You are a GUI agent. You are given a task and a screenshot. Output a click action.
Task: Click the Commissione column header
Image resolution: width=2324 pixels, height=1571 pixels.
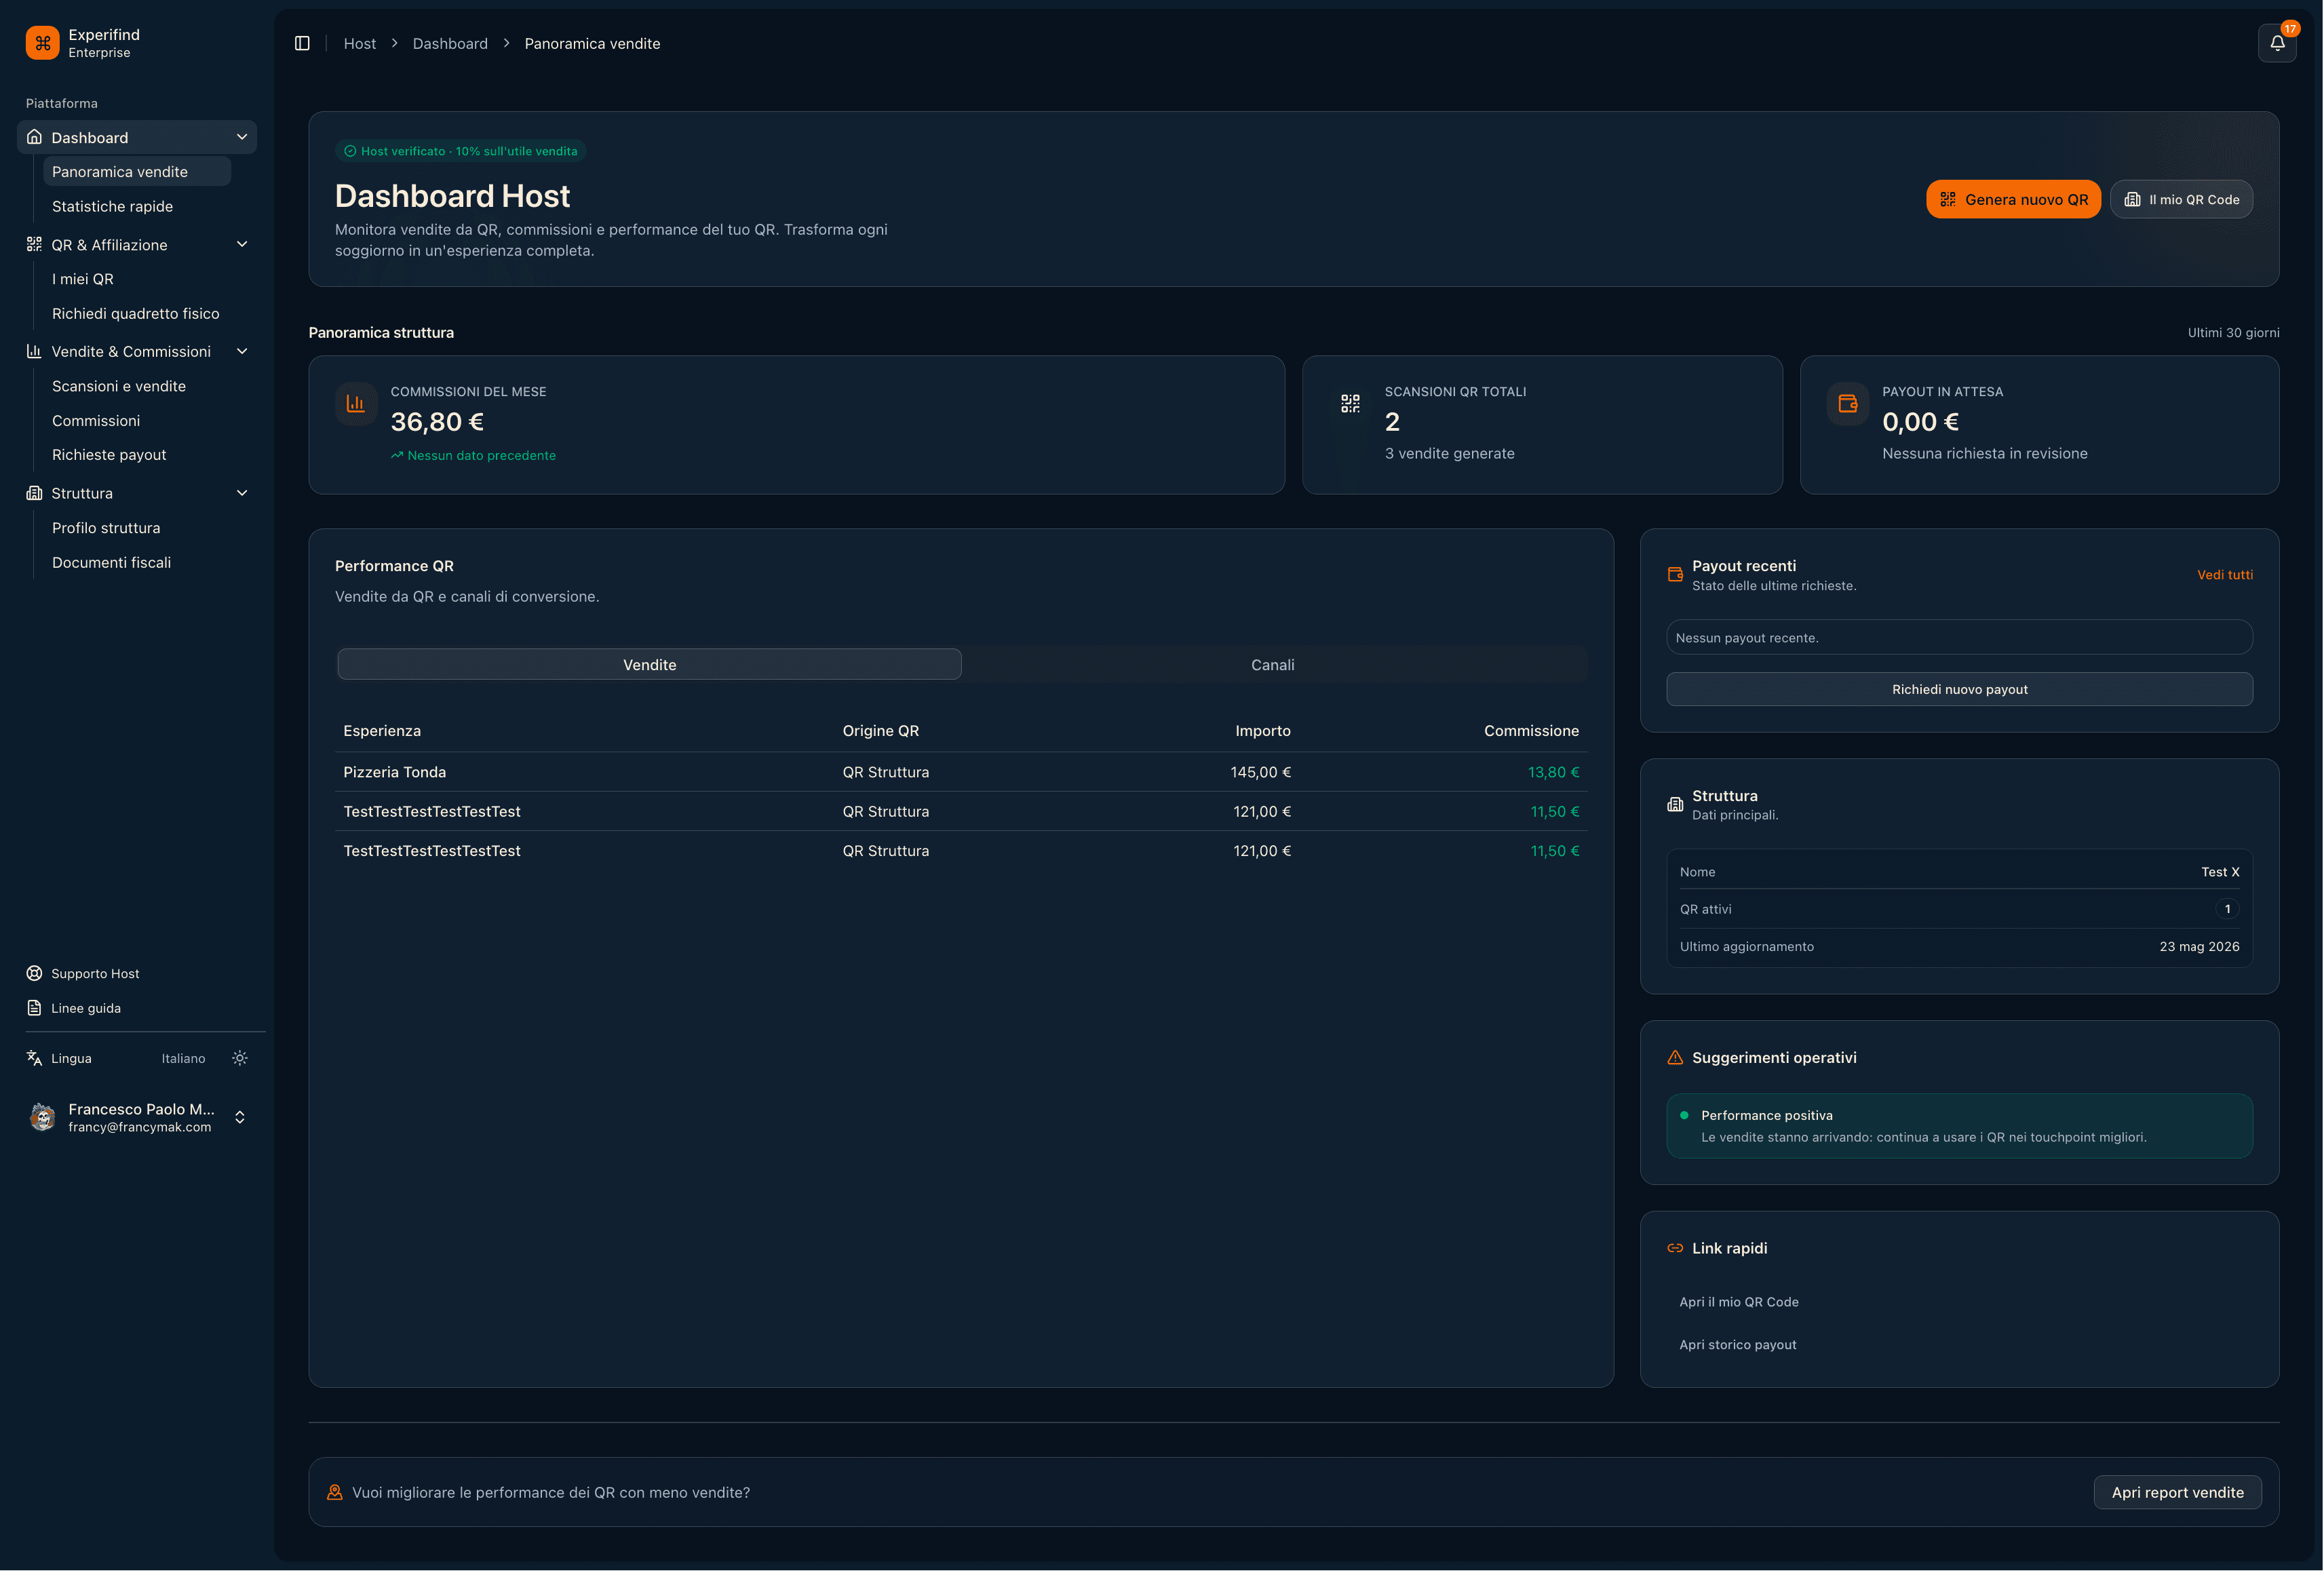tap(1531, 731)
